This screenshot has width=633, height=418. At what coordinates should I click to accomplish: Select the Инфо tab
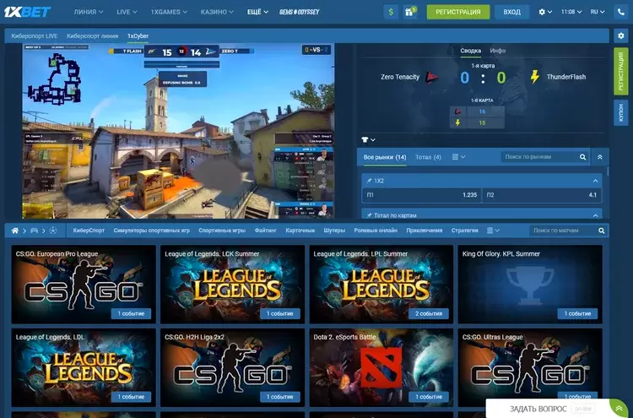pyautogui.click(x=497, y=51)
